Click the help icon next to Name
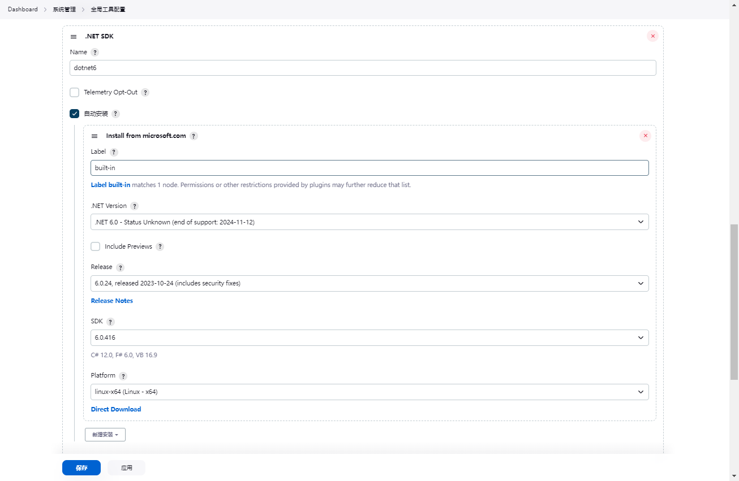739x481 pixels. click(94, 52)
